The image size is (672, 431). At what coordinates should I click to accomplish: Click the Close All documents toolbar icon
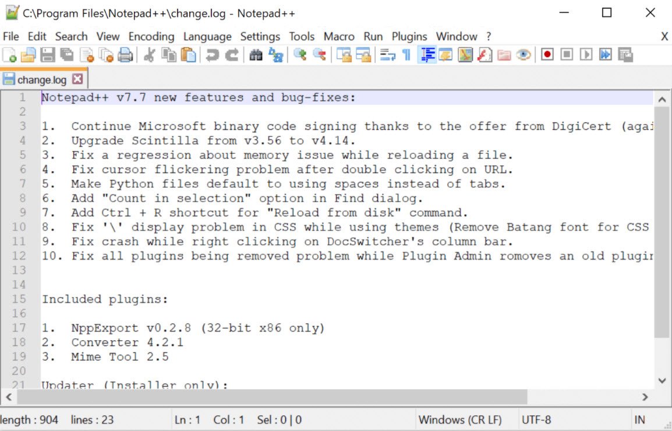point(106,55)
